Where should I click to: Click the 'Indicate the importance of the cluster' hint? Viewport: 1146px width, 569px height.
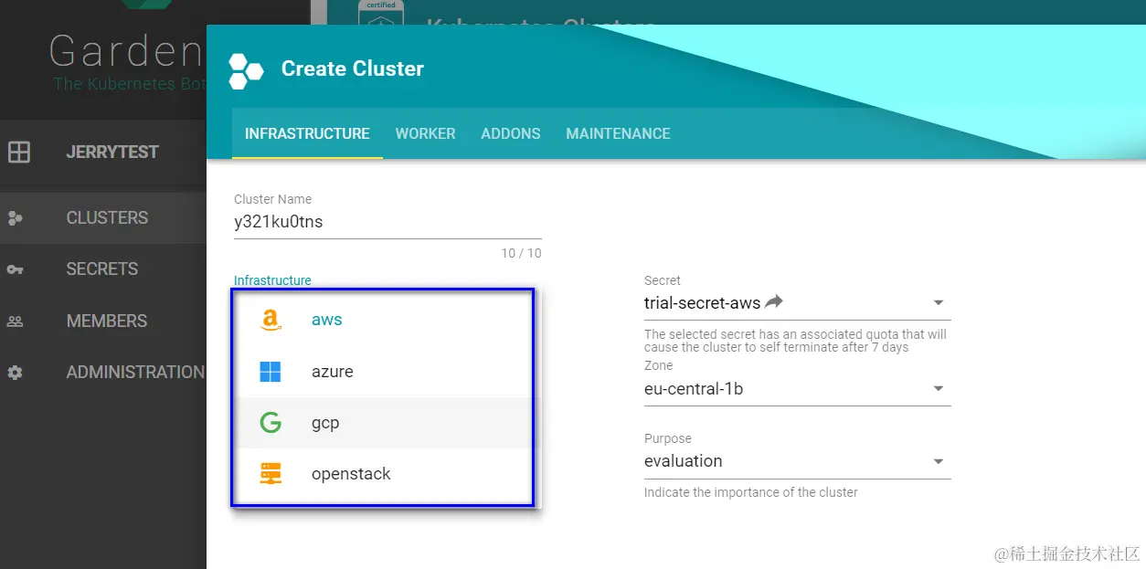[751, 492]
